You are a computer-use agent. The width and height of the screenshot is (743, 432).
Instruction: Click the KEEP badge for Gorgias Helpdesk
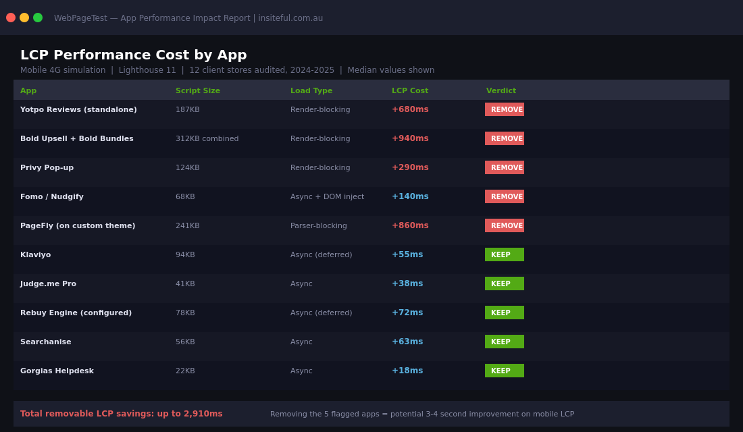[504, 371]
